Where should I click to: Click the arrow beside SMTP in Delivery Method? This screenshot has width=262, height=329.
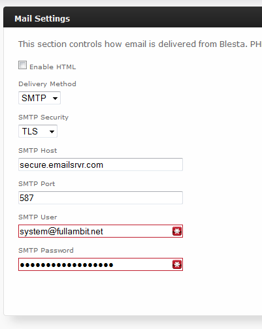(56, 99)
